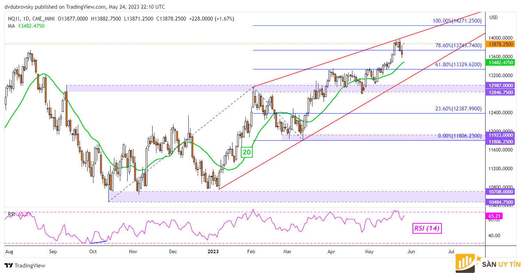This screenshot has width=521, height=273.
Task: Click the 13600.0000 price axis label
Action: (501, 57)
